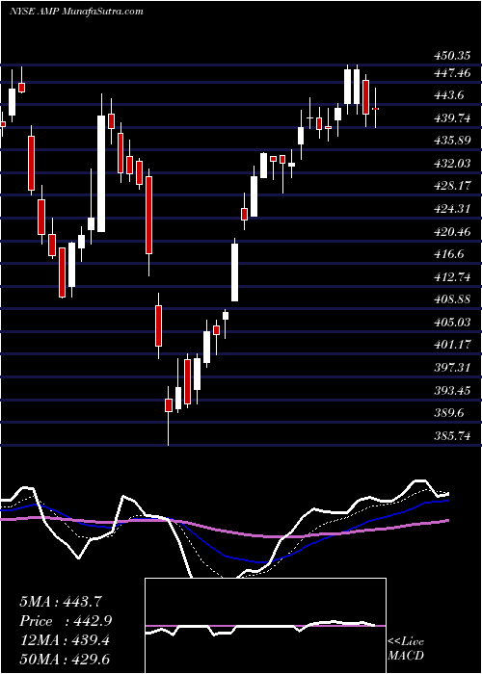Viewport: 482px width, 674px height.
Task: Click the 420.46 price axis label
Action: [451, 232]
